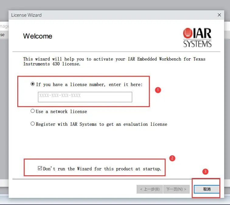Choose the Use a network license option
The height and width of the screenshot is (205, 230).
(33, 111)
